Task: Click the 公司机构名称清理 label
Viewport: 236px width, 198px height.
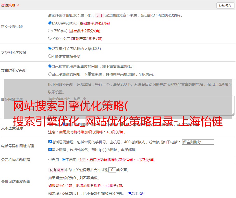Action: coord(16,160)
